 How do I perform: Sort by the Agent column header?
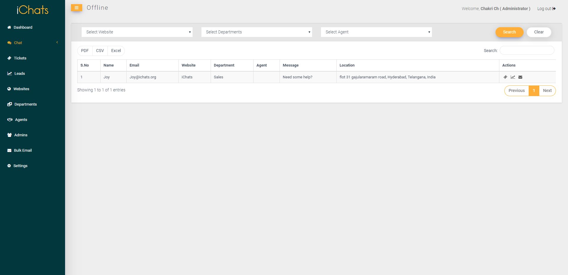[267, 65]
